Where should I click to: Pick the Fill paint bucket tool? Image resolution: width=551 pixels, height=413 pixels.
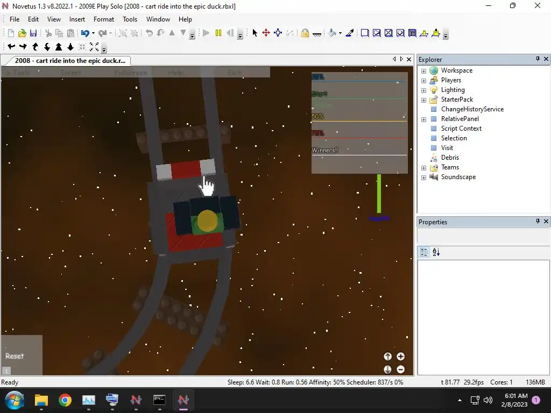point(331,33)
